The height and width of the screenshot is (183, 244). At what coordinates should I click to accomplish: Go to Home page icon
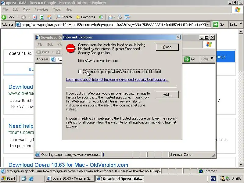(x=49, y=17)
